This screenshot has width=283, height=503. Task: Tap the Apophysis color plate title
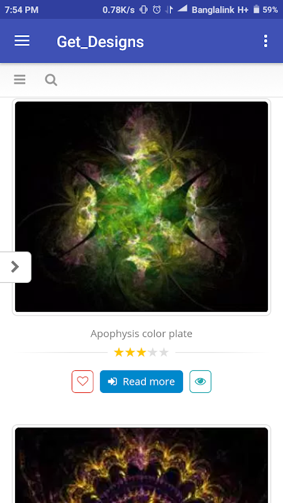point(141,334)
